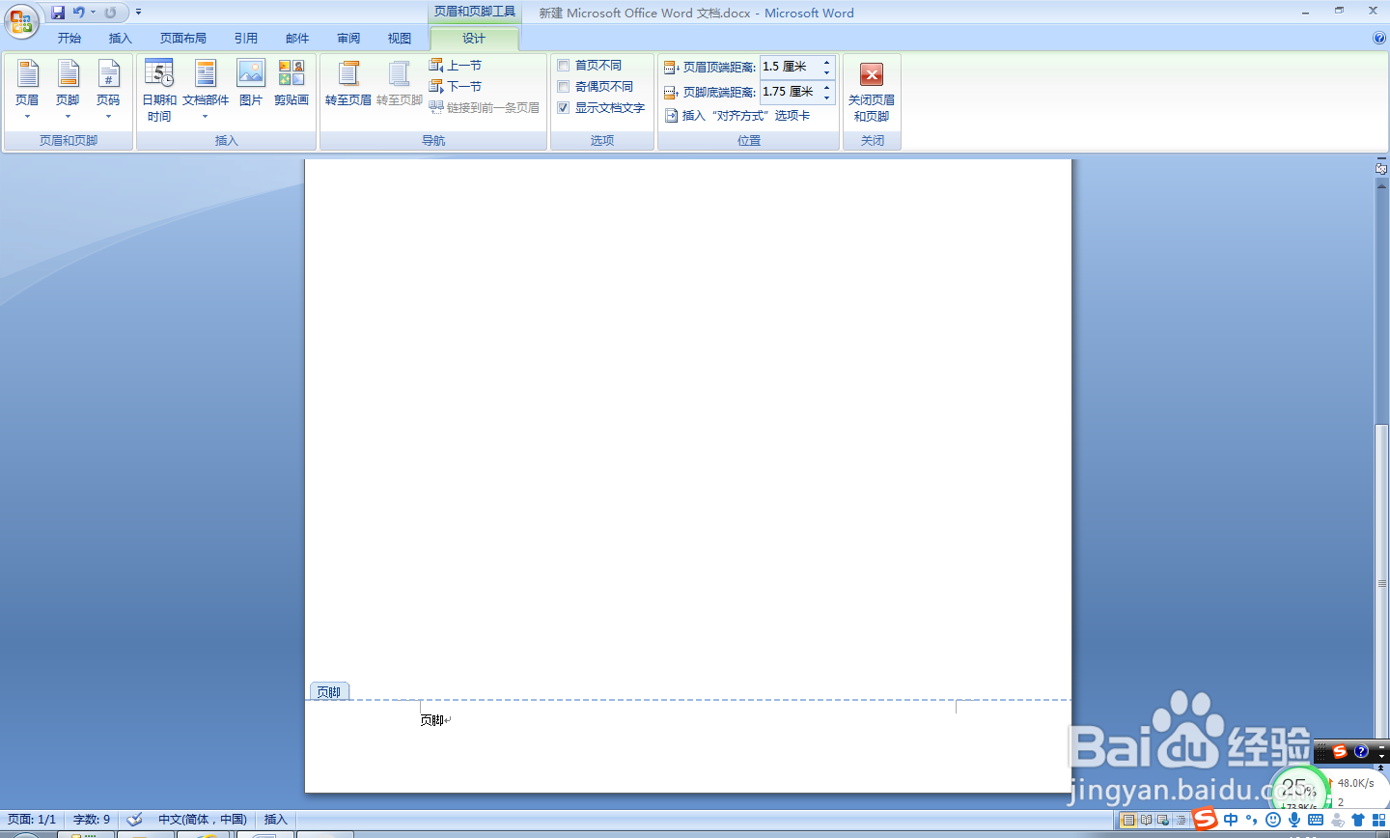Screen dimensions: 1390x838
Task: Open the 审阅 ribbon tab
Action: pyautogui.click(x=348, y=39)
